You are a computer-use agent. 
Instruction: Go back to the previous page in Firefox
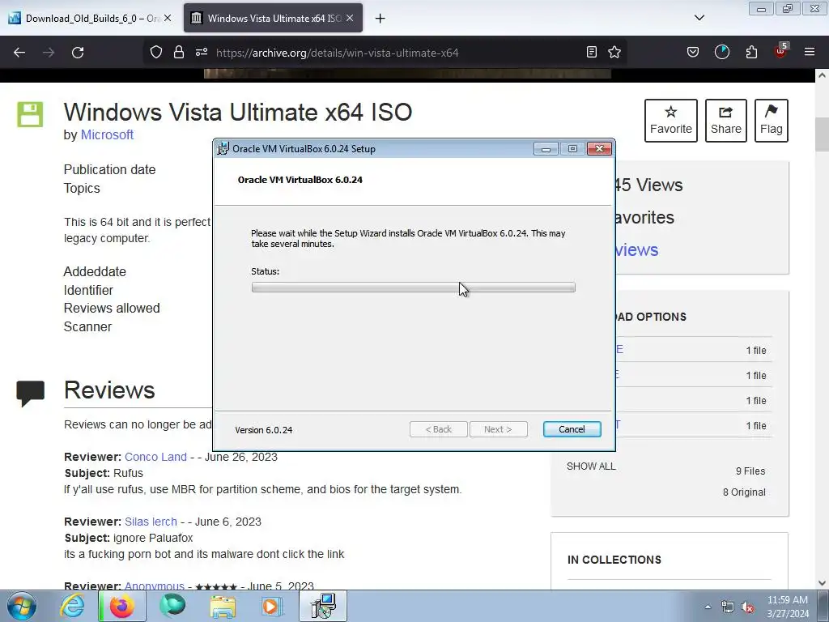pos(19,53)
